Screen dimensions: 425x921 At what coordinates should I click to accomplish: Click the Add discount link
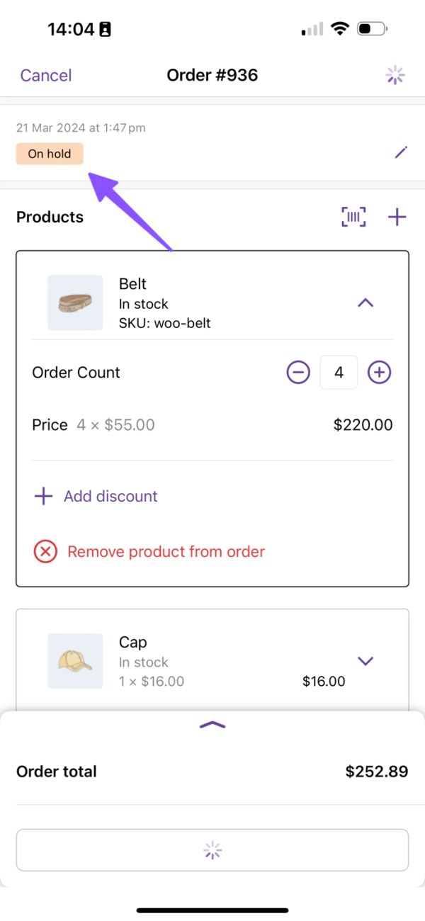point(110,496)
